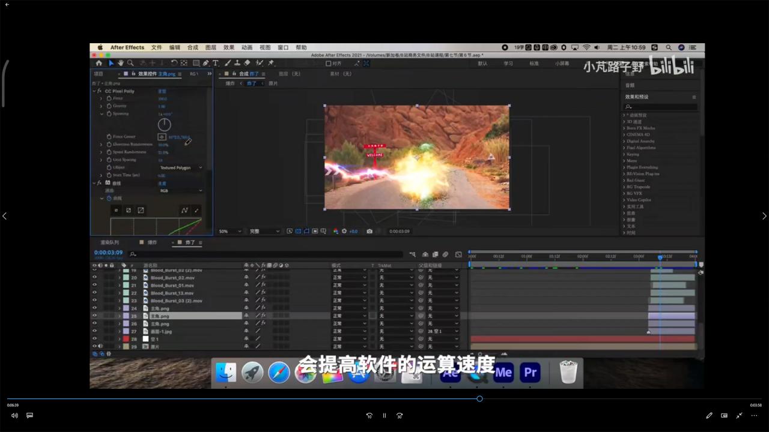
Task: Select the 小屏幕 workspace button
Action: [x=562, y=63]
